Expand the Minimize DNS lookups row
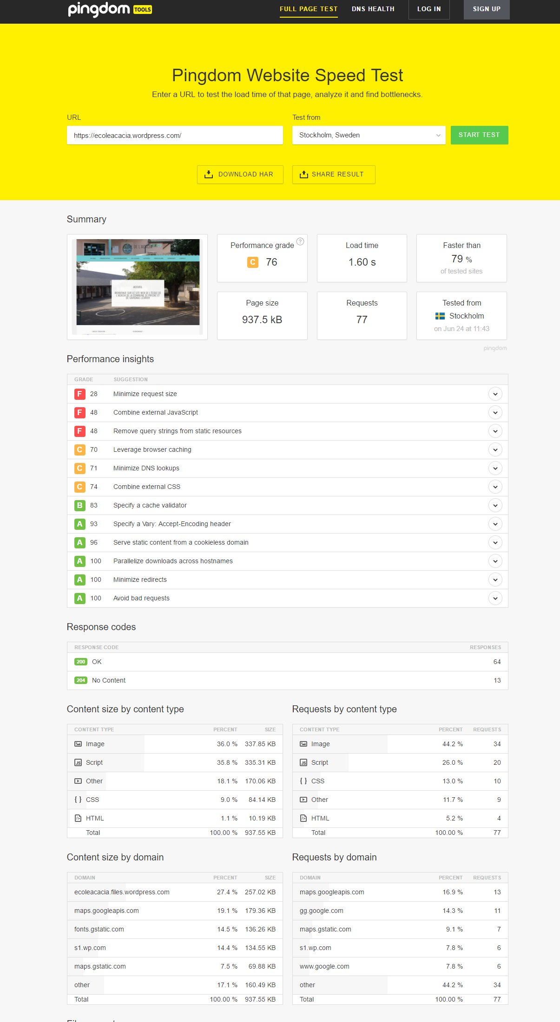The height and width of the screenshot is (1022, 560). (495, 468)
